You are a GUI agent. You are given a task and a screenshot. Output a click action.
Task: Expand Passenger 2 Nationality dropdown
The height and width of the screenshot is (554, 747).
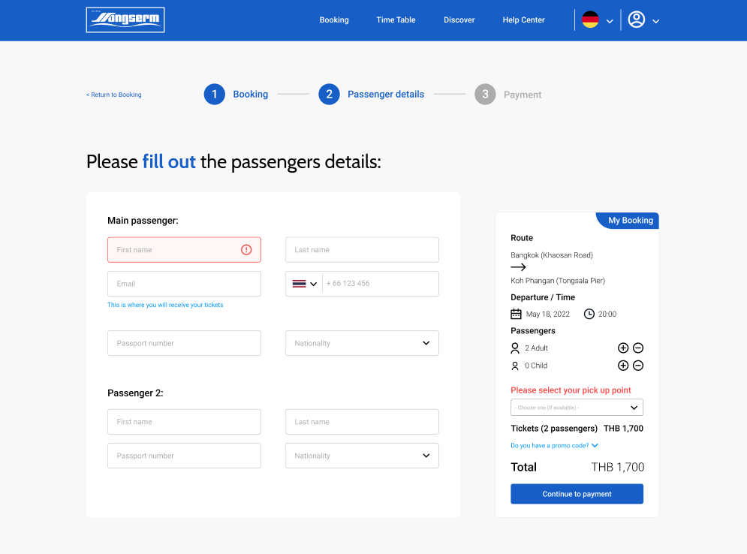362,456
